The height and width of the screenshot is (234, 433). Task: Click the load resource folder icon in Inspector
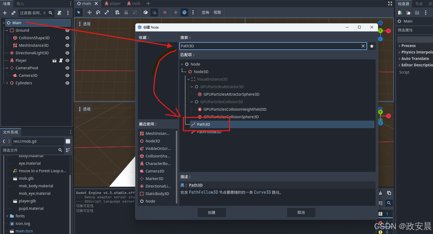408,13
